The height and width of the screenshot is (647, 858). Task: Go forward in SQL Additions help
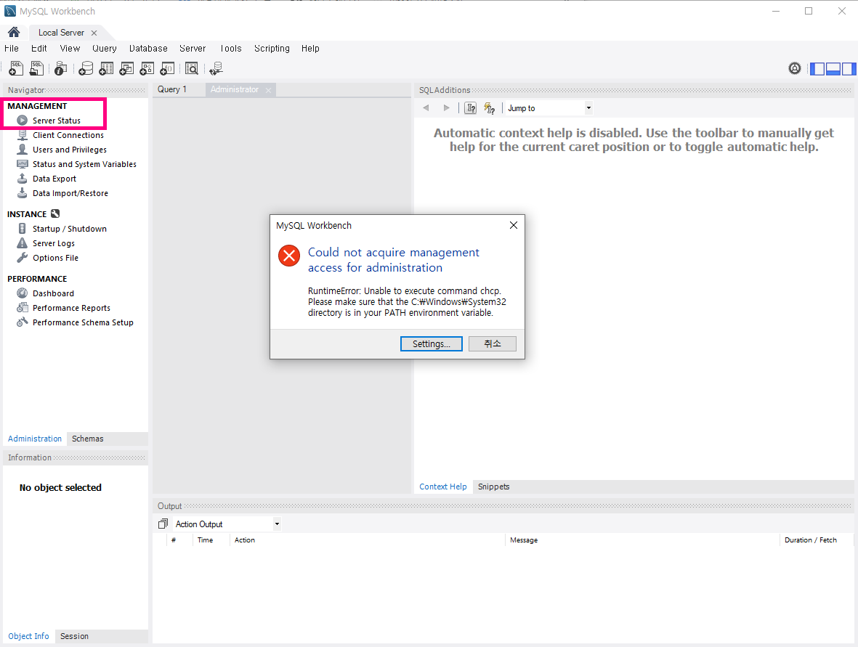(x=447, y=107)
